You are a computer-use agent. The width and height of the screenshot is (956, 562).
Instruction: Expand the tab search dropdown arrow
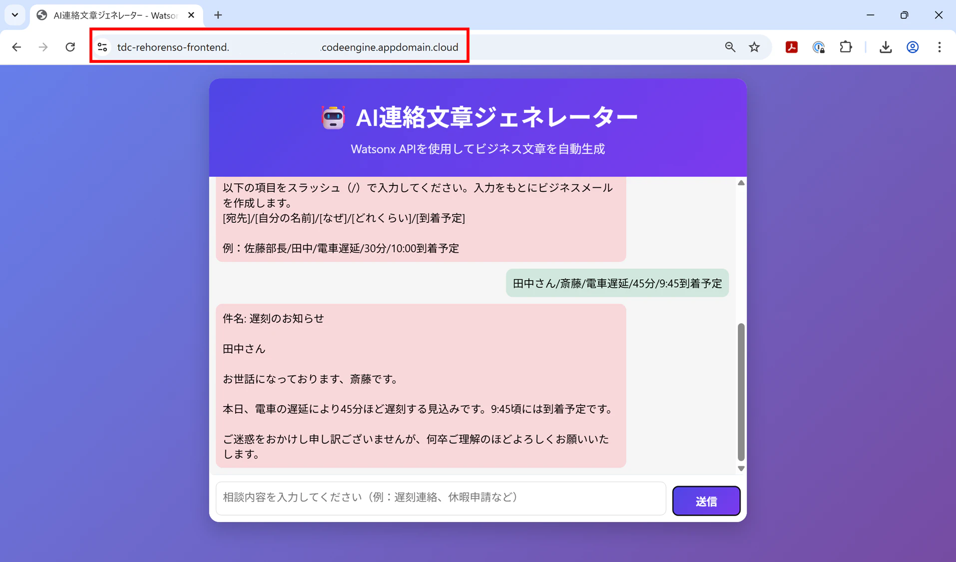tap(15, 15)
